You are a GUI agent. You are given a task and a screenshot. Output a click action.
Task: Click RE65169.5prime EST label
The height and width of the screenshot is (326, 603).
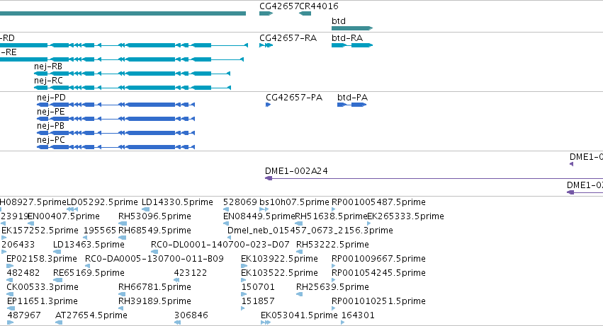(89, 273)
